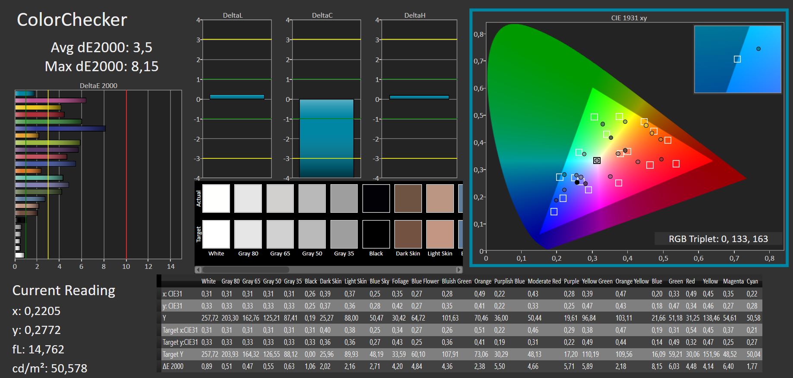Select the white point marker on CIE diagram
Image resolution: width=793 pixels, height=378 pixels.
(x=597, y=161)
